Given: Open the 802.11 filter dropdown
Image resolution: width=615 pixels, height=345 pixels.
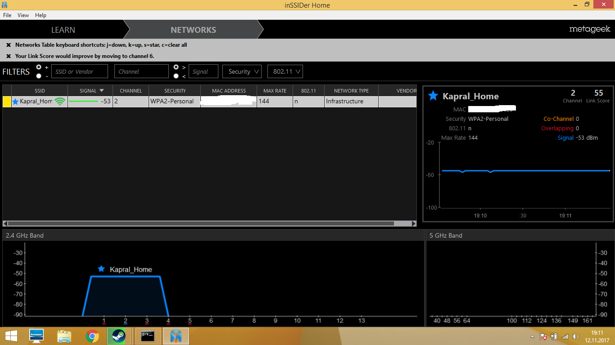Looking at the screenshot, I should [285, 71].
